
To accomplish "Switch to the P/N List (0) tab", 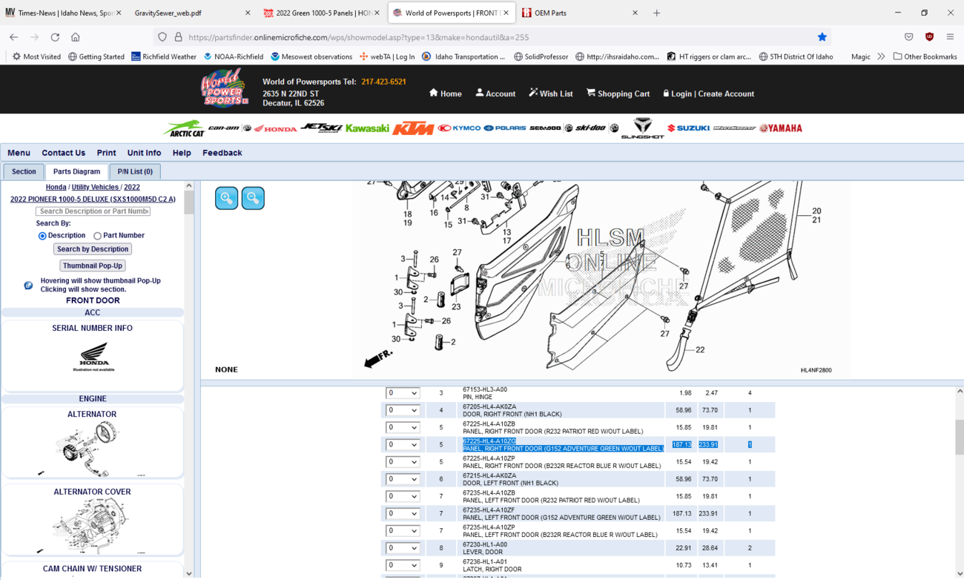I will pyautogui.click(x=135, y=171).
